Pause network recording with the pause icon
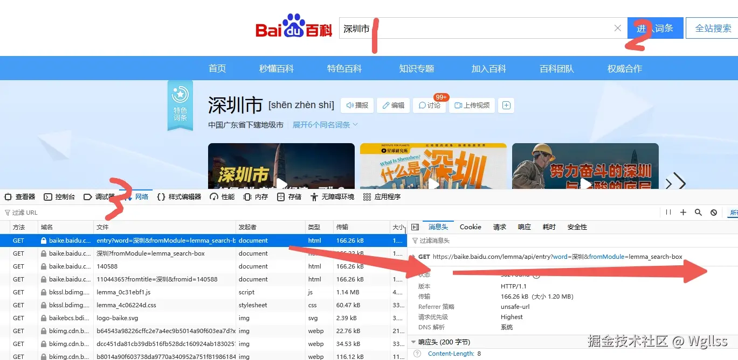 tap(668, 213)
